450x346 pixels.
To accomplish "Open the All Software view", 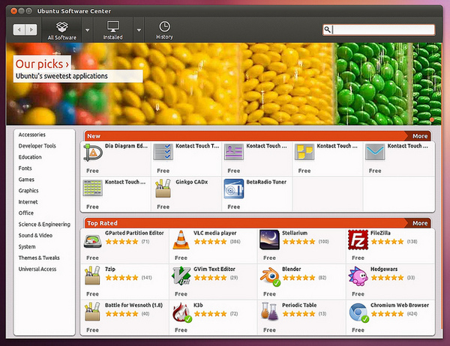I will [x=62, y=30].
